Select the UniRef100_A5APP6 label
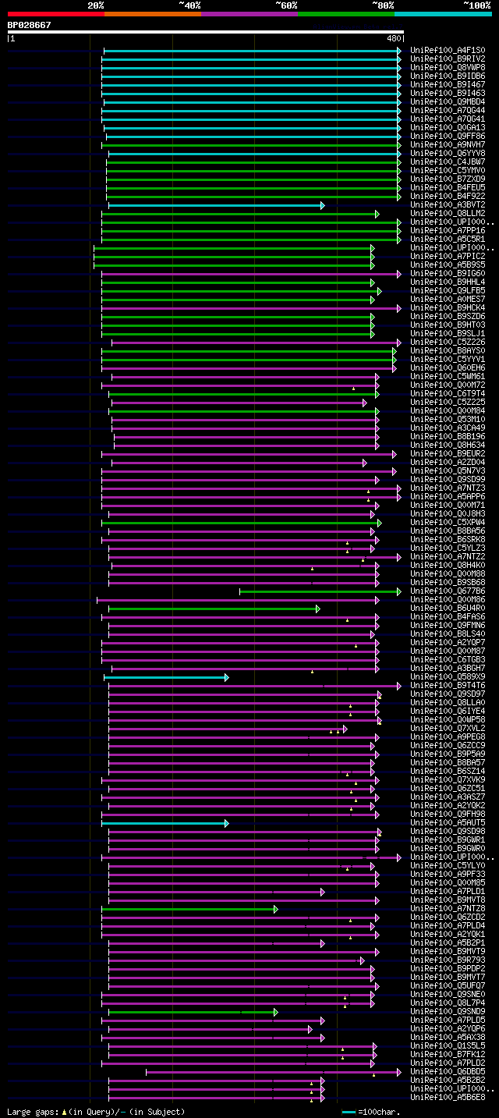The width and height of the screenshot is (499, 1118). pos(448,497)
